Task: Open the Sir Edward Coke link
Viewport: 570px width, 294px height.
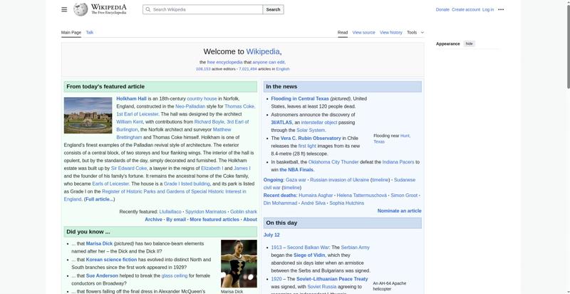Action: [129, 168]
